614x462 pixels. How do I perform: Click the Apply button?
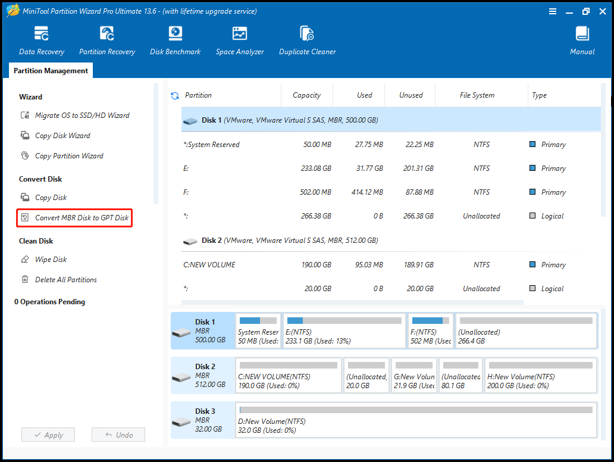pos(48,435)
